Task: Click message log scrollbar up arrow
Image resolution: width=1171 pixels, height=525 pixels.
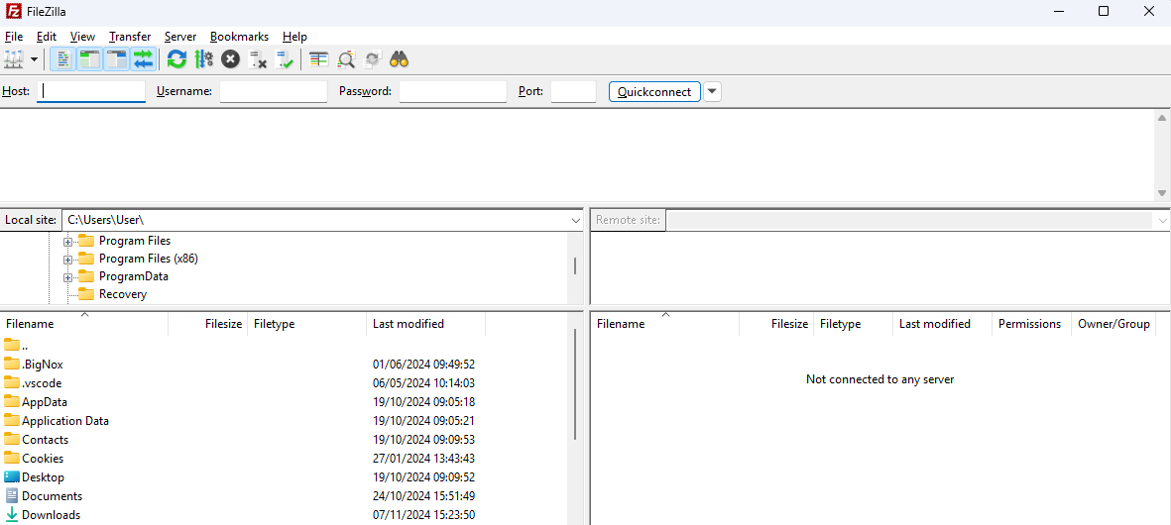Action: [x=1162, y=118]
